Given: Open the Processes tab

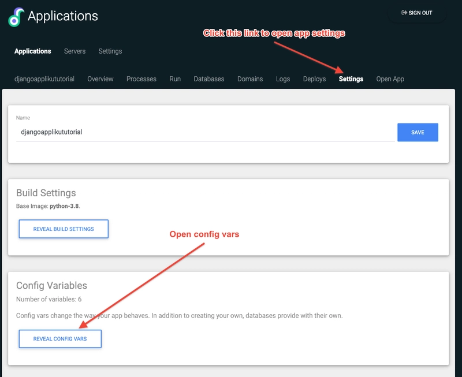Looking at the screenshot, I should pos(141,79).
